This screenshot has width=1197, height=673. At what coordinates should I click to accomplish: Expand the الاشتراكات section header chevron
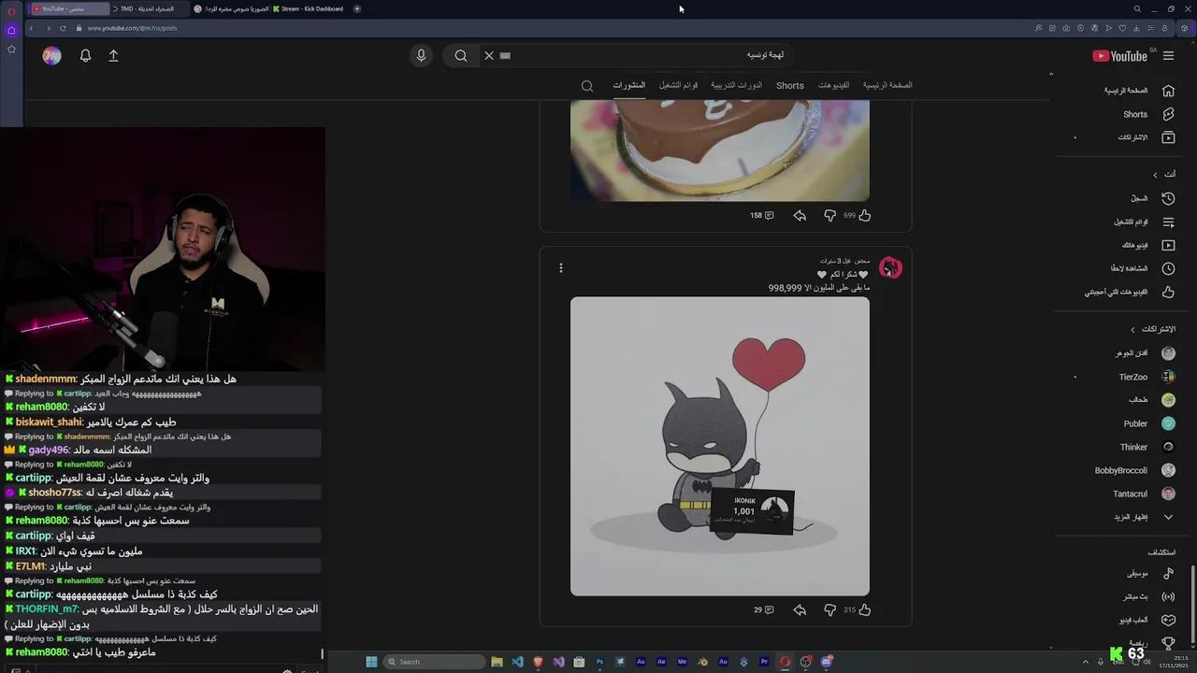[x=1132, y=330]
